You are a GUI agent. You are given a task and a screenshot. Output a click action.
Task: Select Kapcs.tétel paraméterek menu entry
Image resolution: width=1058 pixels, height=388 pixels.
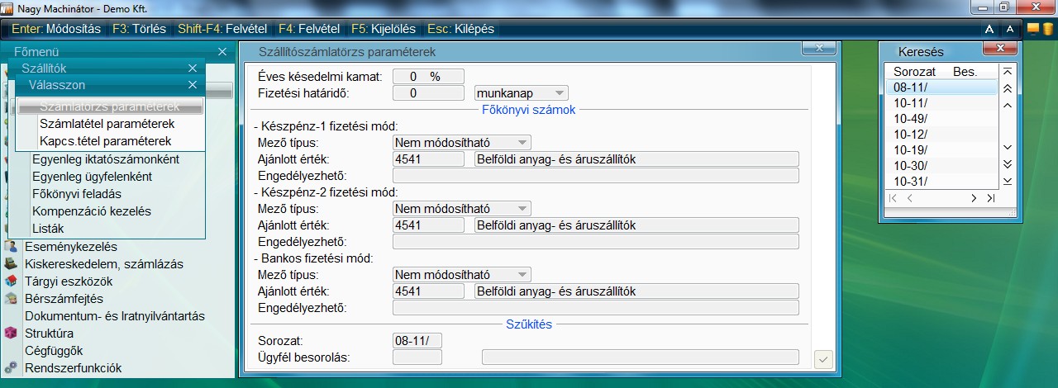[106, 141]
